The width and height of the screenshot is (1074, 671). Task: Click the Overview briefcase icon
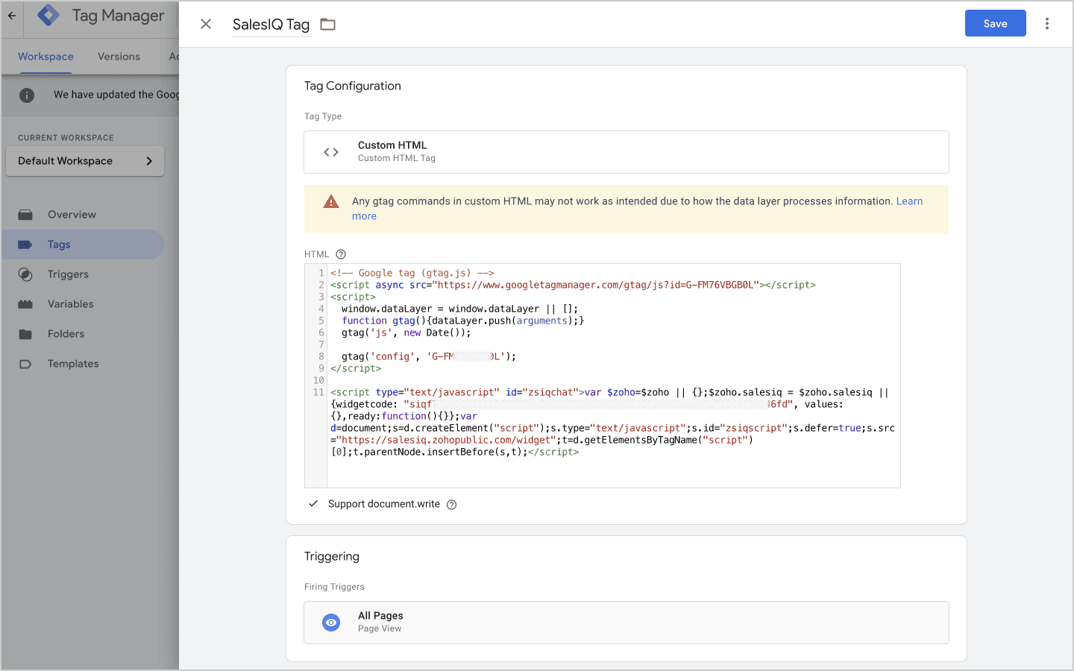tap(25, 215)
